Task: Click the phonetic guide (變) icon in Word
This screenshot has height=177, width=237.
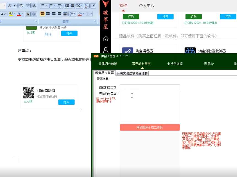Action: (x=28, y=6)
